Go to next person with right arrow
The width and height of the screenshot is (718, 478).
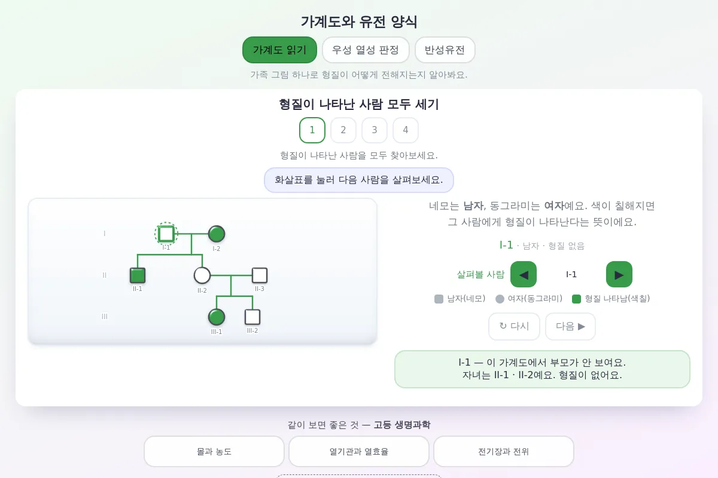tap(619, 274)
